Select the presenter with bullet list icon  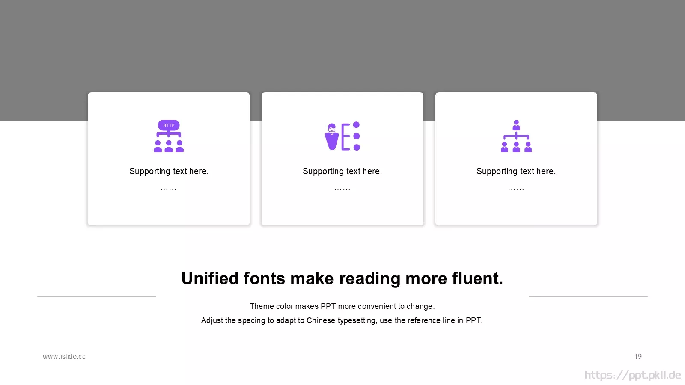coord(342,136)
